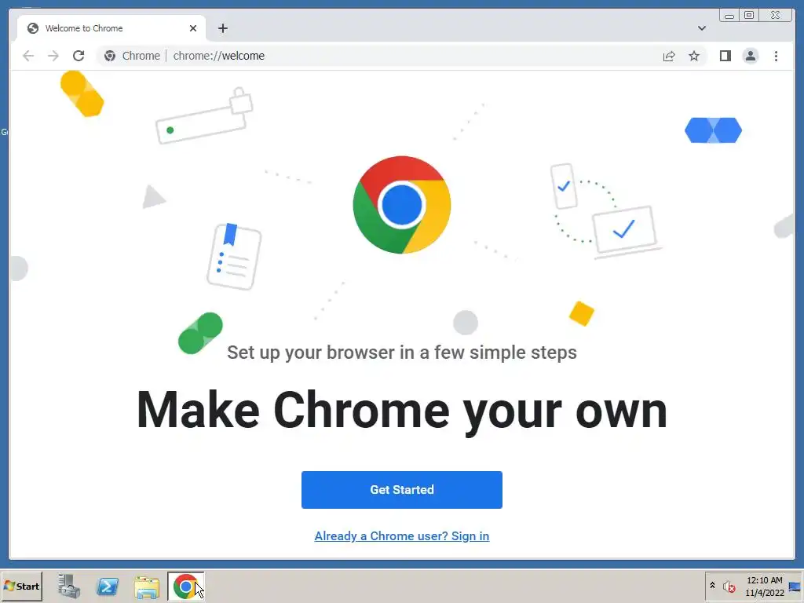Click the muted volume tray icon
The width and height of the screenshot is (804, 603).
point(729,586)
